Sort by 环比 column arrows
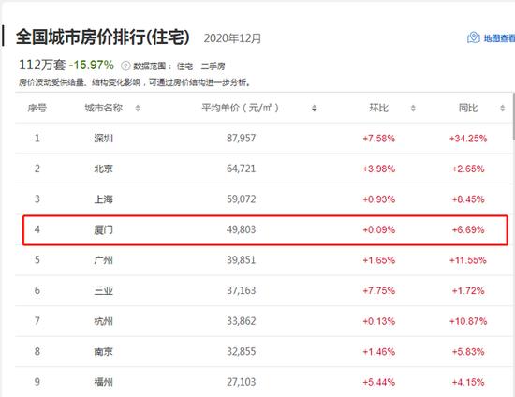 point(413,108)
